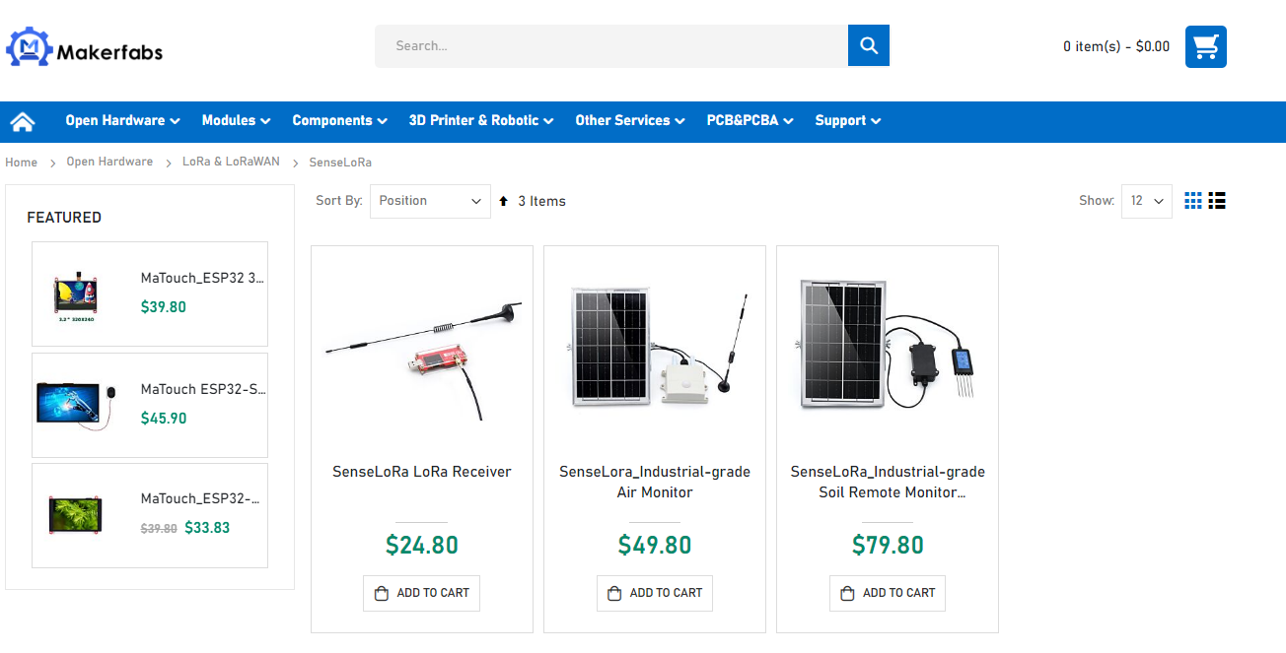Add Soil Remote Monitor to cart
The image size is (1286, 653).
(x=888, y=593)
